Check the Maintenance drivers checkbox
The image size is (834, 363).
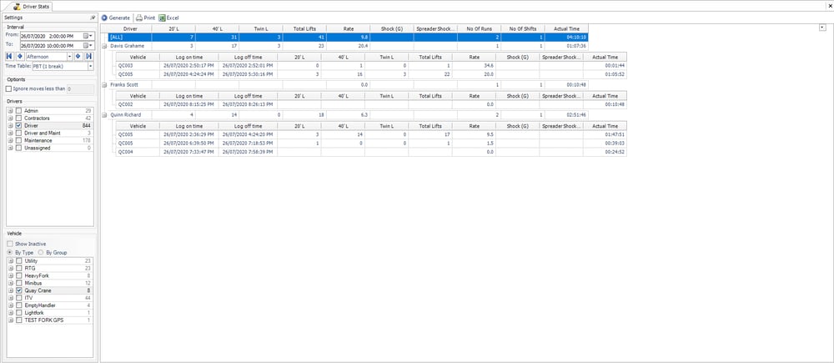[19, 140]
